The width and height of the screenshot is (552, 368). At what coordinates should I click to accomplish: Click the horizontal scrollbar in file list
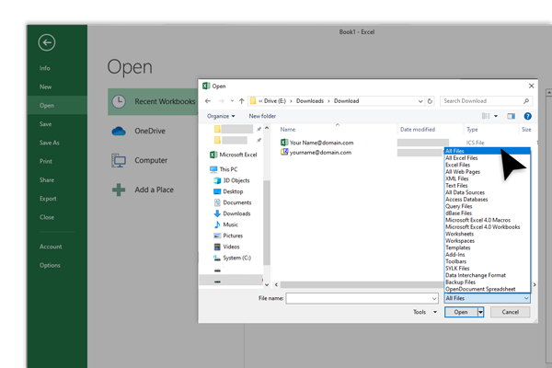point(362,284)
